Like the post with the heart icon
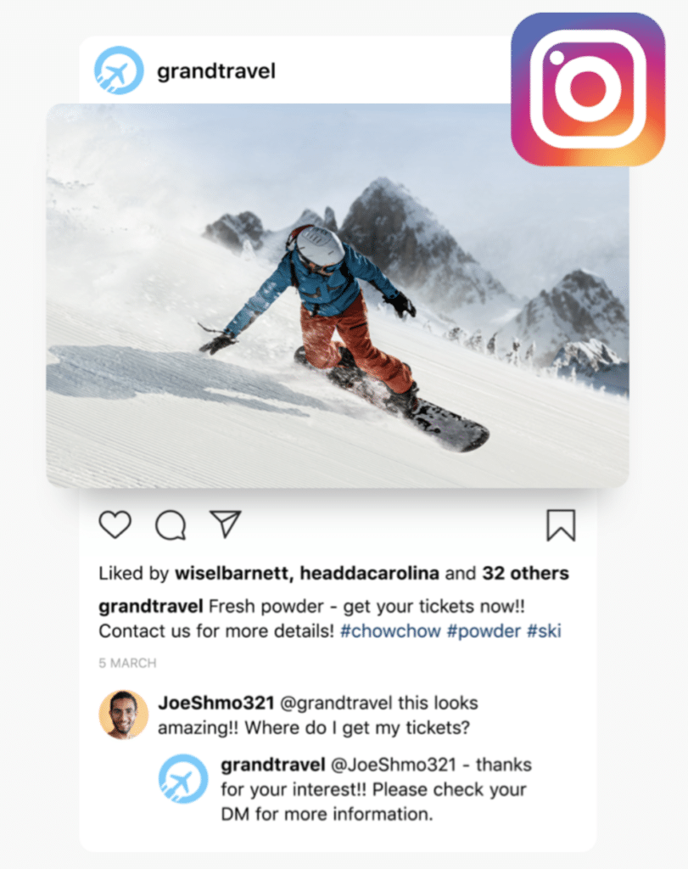 115,524
